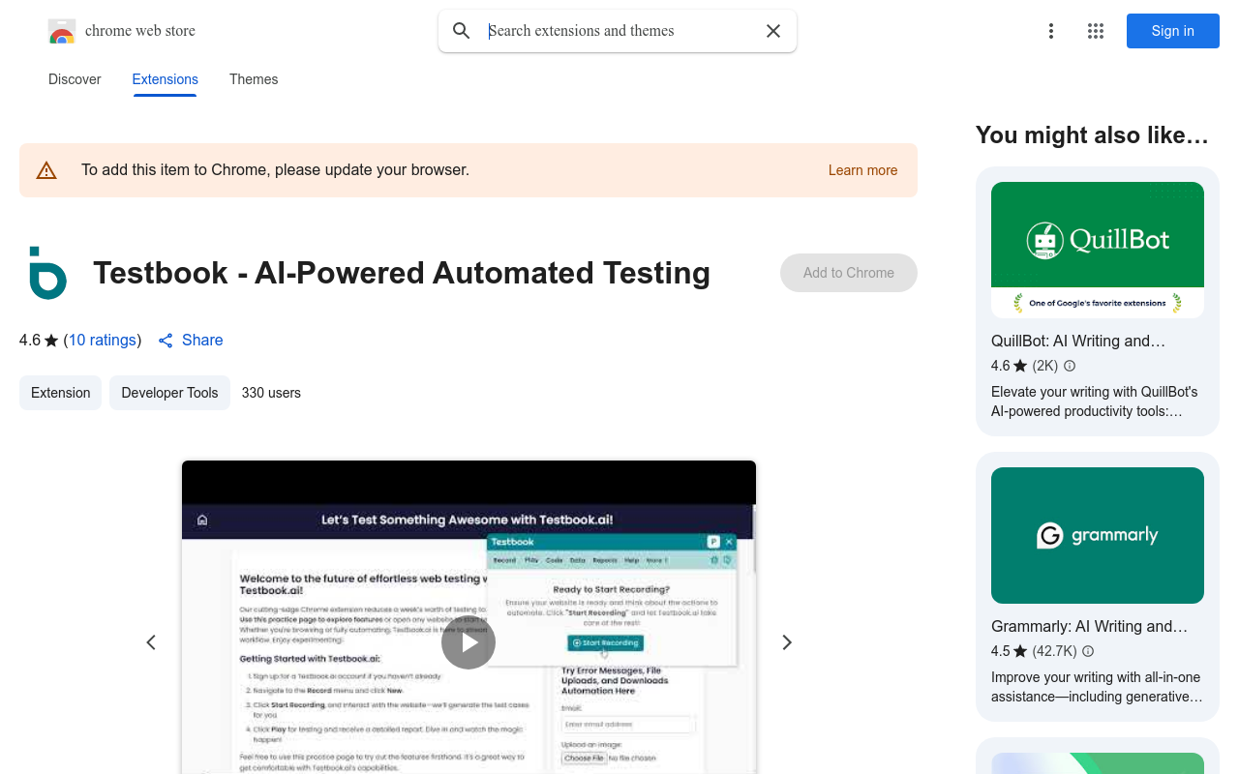Click the search magnifier icon
Viewport: 1239px width, 774px height.
(x=462, y=31)
